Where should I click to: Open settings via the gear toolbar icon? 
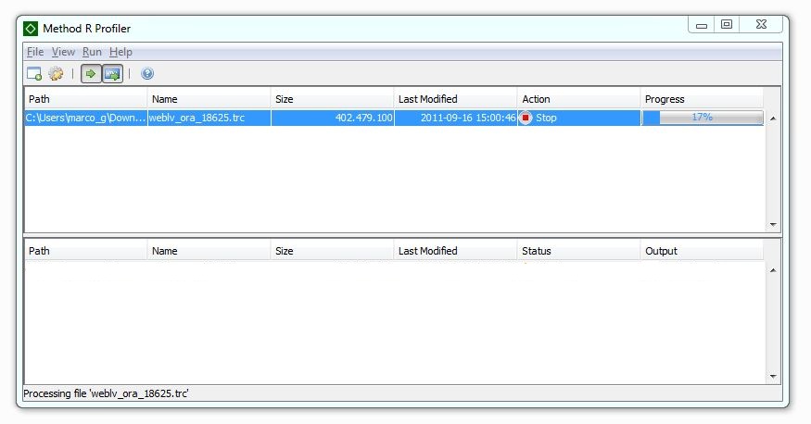(56, 74)
